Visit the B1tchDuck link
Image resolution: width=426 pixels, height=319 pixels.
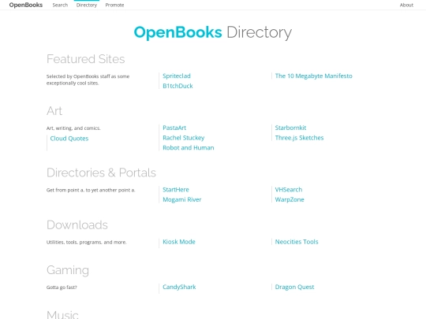pos(177,86)
